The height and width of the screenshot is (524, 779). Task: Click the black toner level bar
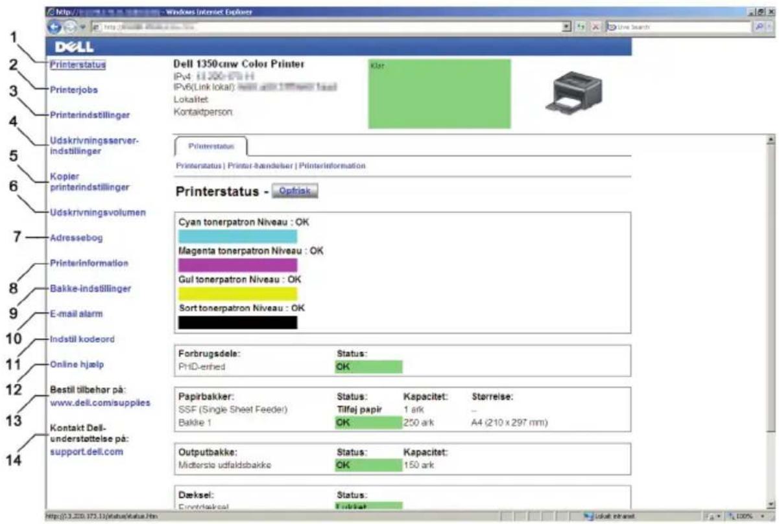[x=237, y=323]
